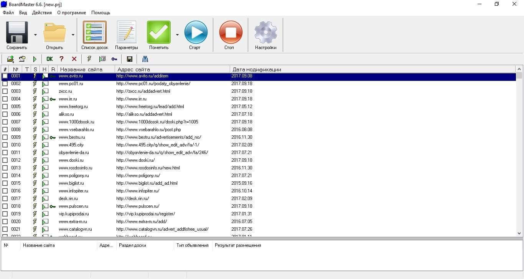Check the box for row 0001
524x279 pixels.
(5, 76)
